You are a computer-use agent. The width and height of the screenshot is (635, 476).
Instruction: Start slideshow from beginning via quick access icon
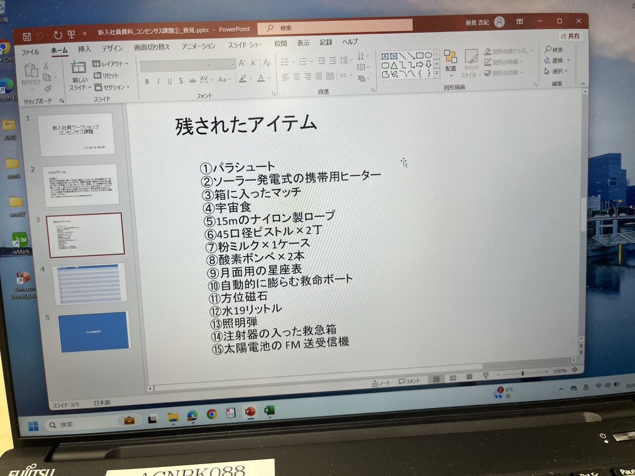(71, 34)
